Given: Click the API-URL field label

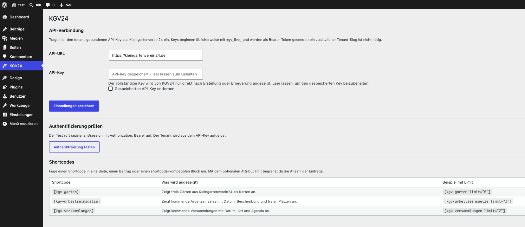Looking at the screenshot, I should coord(57,54).
